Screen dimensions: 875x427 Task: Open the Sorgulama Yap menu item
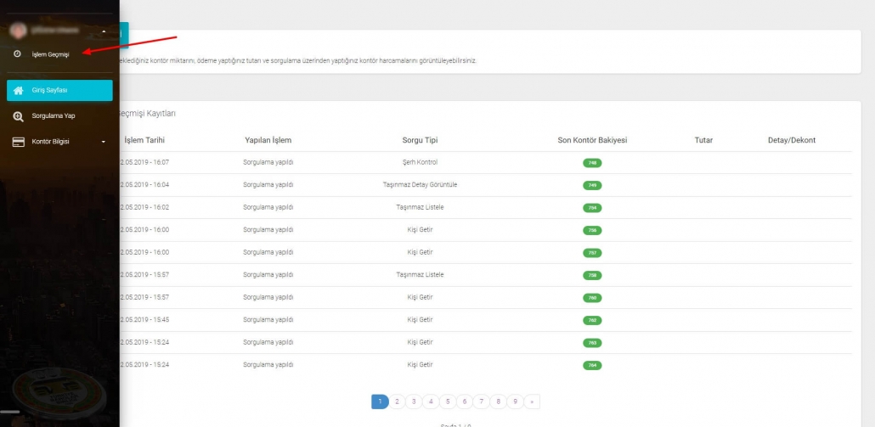(x=54, y=116)
